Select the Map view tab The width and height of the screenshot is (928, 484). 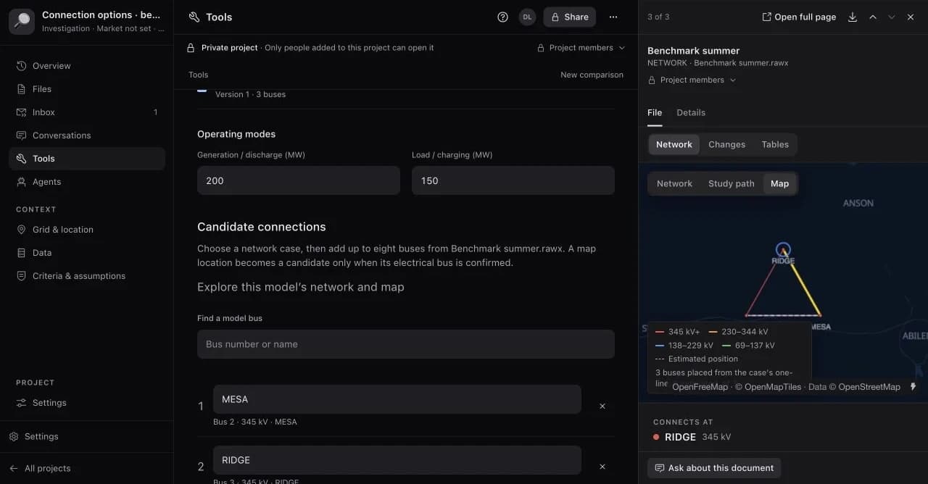[x=780, y=184]
